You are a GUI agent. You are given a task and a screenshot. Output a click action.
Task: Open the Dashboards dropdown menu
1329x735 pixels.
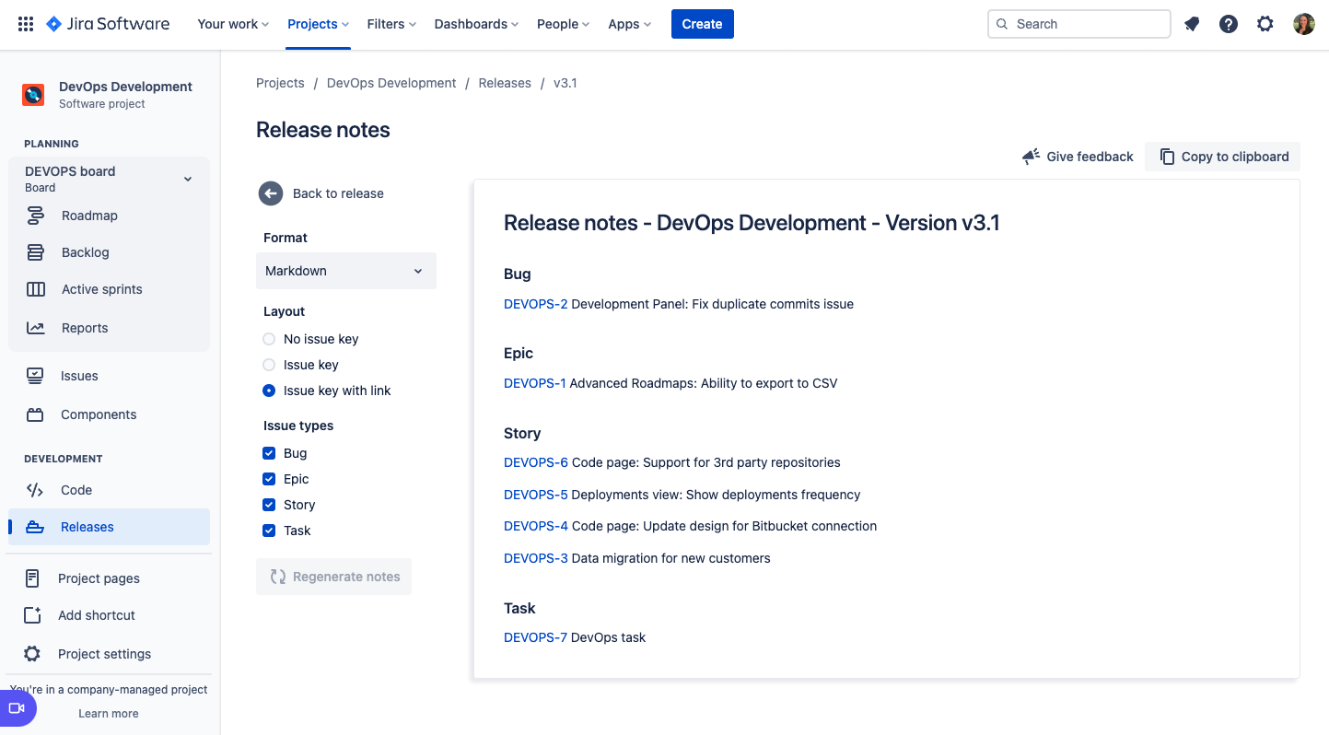[x=476, y=24]
